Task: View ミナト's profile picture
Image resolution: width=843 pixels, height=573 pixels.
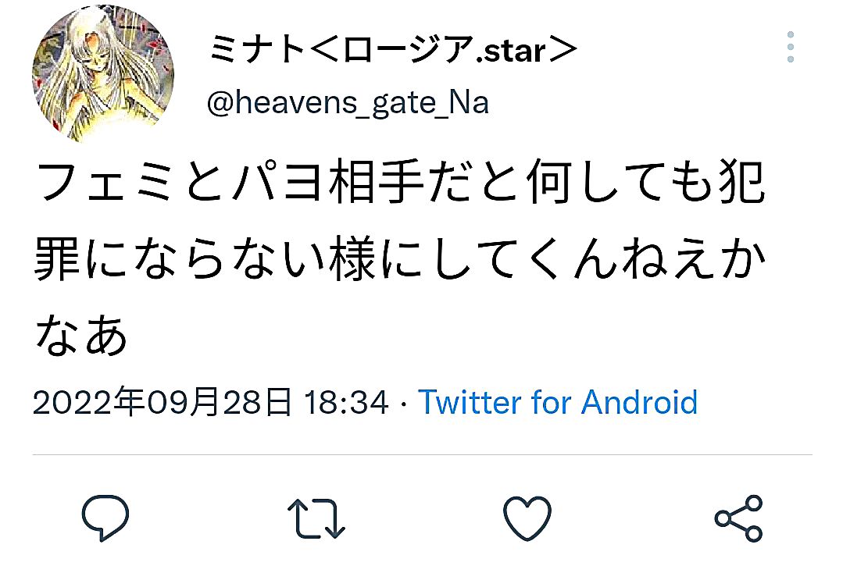Action: pos(103,73)
